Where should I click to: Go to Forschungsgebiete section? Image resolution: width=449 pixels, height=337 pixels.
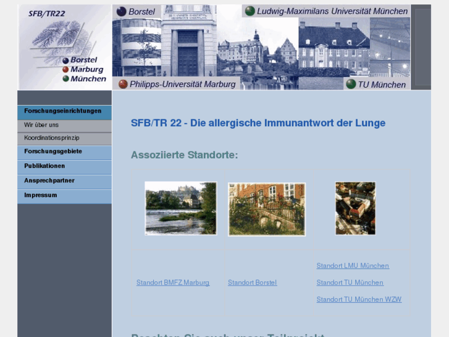[x=64, y=152]
